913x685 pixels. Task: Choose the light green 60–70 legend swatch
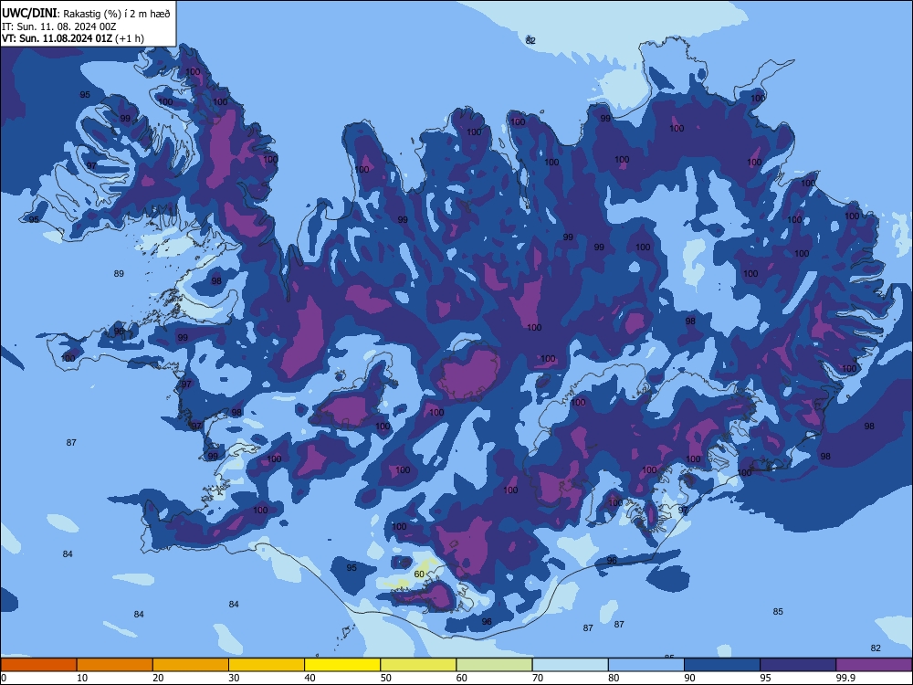(x=494, y=665)
